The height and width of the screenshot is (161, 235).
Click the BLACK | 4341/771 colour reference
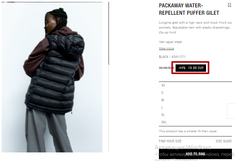coord(172,57)
